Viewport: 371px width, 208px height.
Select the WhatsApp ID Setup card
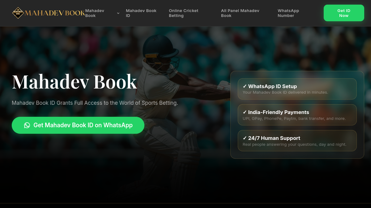coord(297,89)
